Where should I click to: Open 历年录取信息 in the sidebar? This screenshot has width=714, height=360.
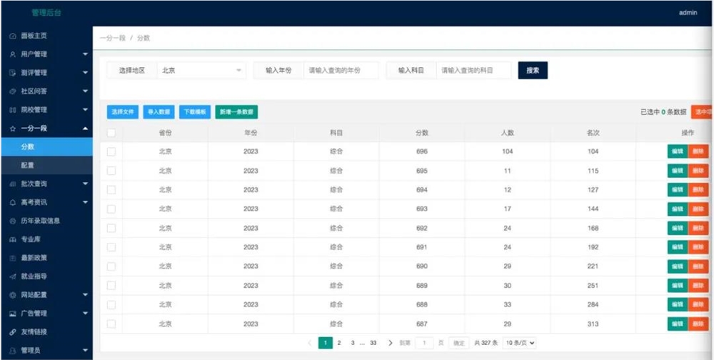46,221
